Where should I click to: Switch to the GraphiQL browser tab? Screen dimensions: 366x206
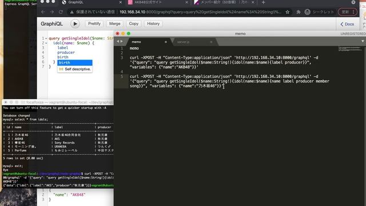pos(91,2)
